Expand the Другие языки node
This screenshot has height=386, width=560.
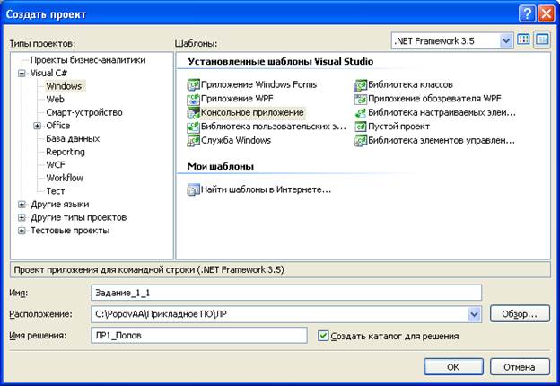[22, 205]
